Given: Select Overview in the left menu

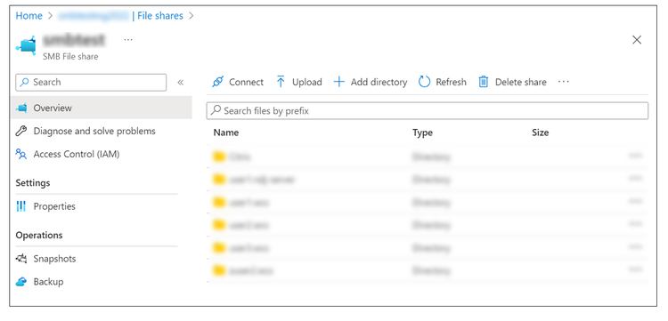Looking at the screenshot, I should [101, 108].
